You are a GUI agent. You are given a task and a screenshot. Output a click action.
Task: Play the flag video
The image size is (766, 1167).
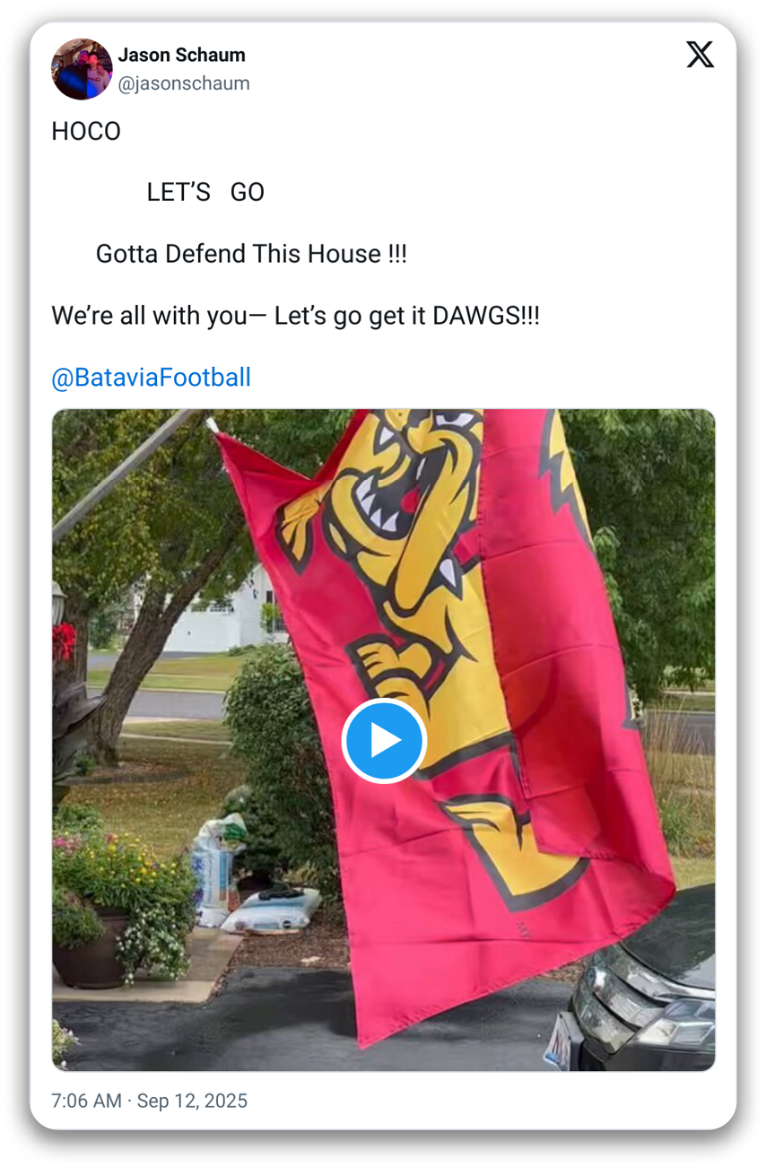point(384,741)
